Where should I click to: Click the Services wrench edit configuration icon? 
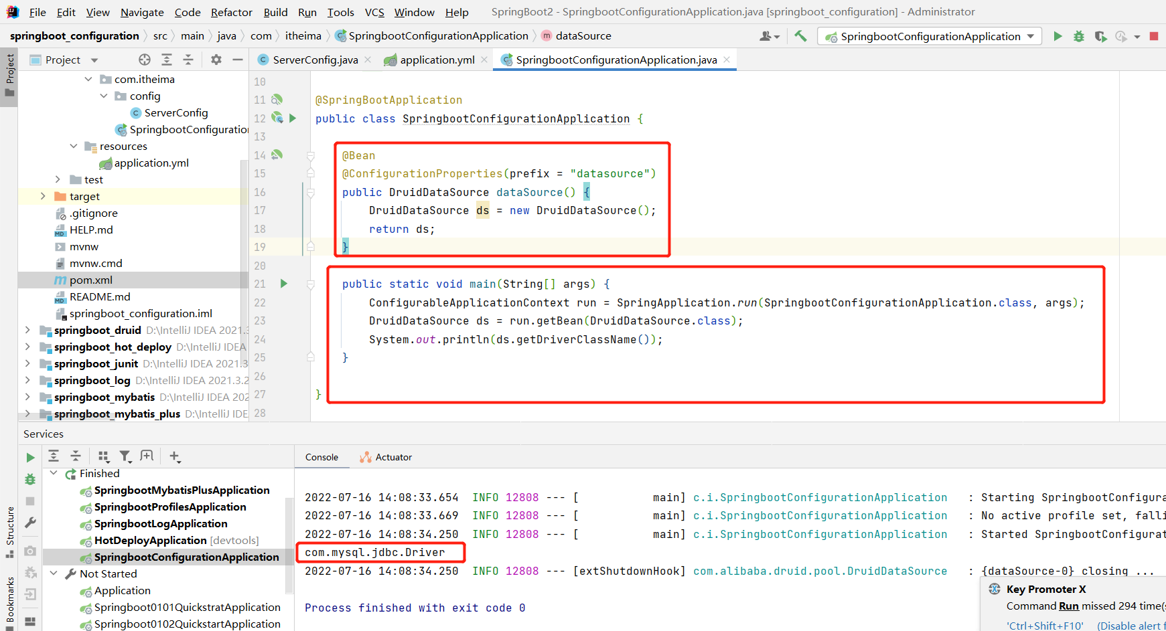[30, 523]
